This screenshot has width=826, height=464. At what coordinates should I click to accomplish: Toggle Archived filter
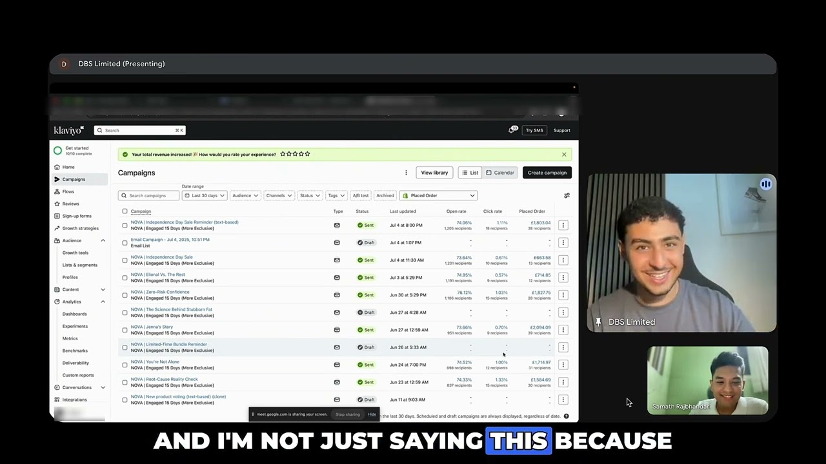(385, 195)
